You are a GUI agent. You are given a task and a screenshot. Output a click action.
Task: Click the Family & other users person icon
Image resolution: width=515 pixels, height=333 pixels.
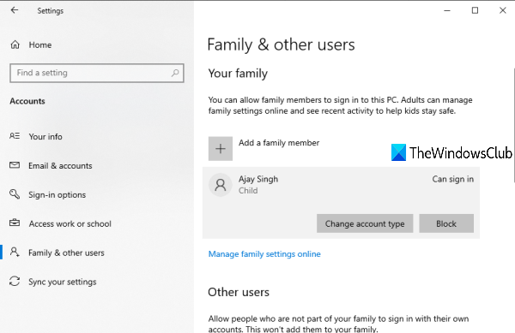pyautogui.click(x=15, y=253)
